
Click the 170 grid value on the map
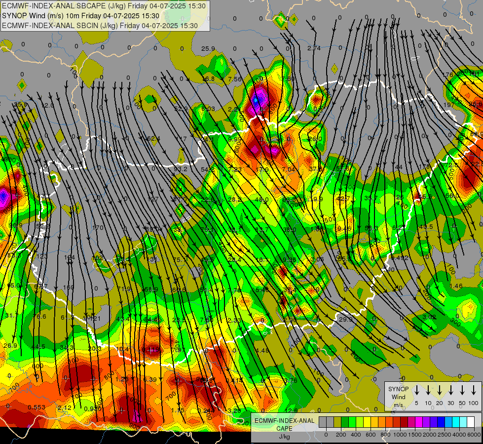[x=98, y=228]
